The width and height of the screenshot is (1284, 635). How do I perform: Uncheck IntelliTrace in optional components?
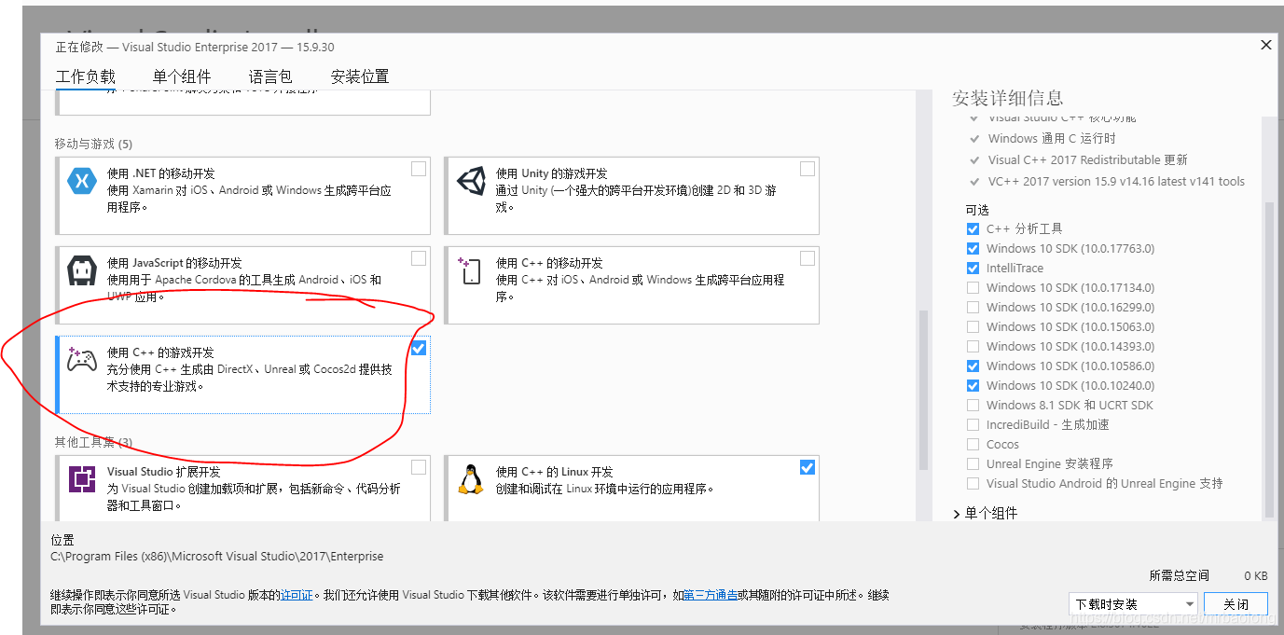pyautogui.click(x=973, y=268)
